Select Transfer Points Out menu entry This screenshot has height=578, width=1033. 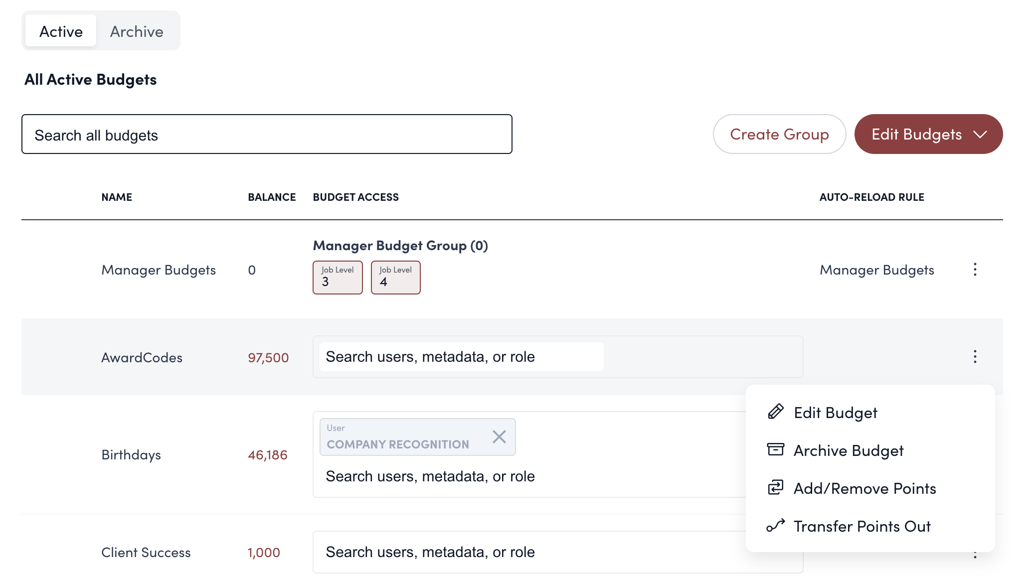[x=861, y=526]
